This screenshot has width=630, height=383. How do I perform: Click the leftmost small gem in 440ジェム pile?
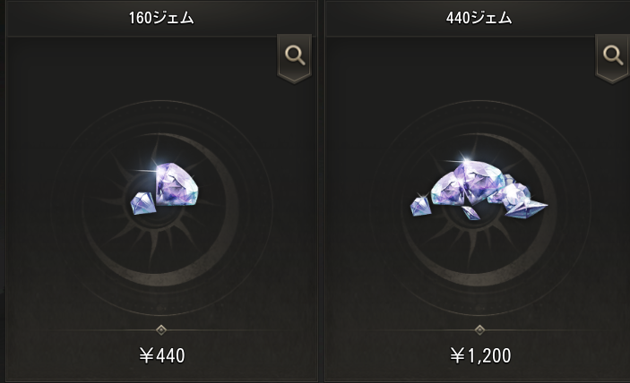click(420, 207)
